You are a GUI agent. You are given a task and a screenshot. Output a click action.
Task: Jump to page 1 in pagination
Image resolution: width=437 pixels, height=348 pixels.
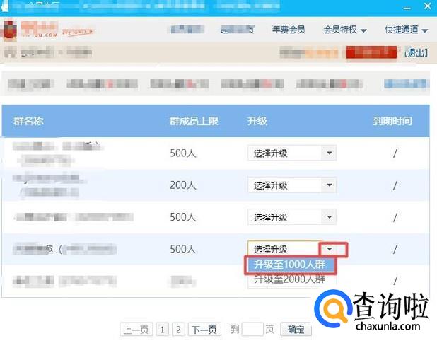coord(162,330)
